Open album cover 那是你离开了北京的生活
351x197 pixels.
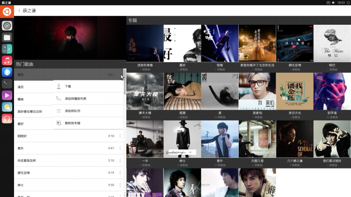257,43
